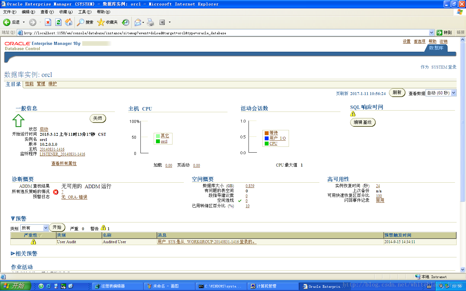Open the 类别 所有 dropdown

pos(35,228)
